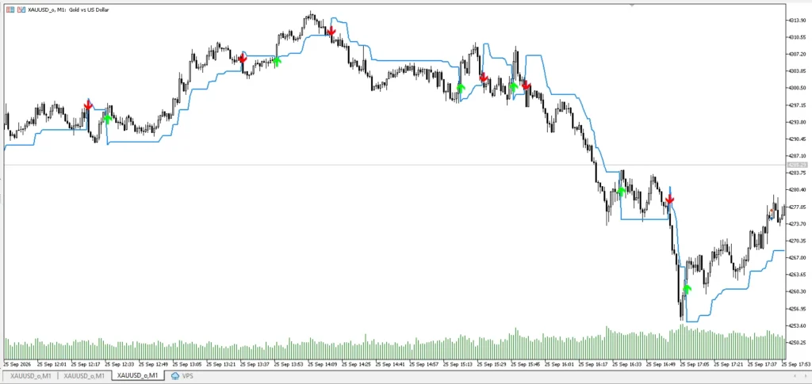
Task: Select the red sell arrow around 12:25
Action: point(88,105)
